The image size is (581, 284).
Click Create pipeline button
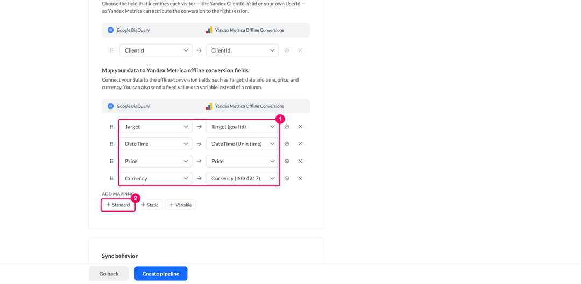(x=161, y=274)
